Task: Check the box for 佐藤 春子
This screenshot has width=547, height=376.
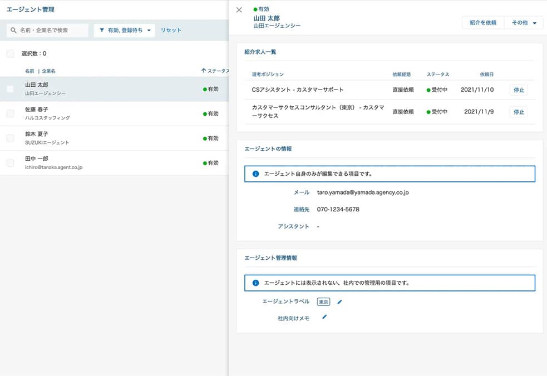Action: pyautogui.click(x=11, y=113)
